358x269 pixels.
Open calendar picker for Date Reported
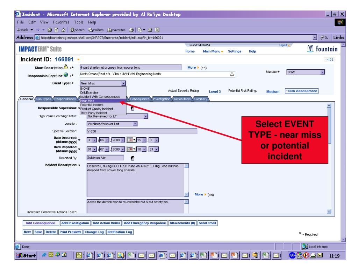[131, 149]
